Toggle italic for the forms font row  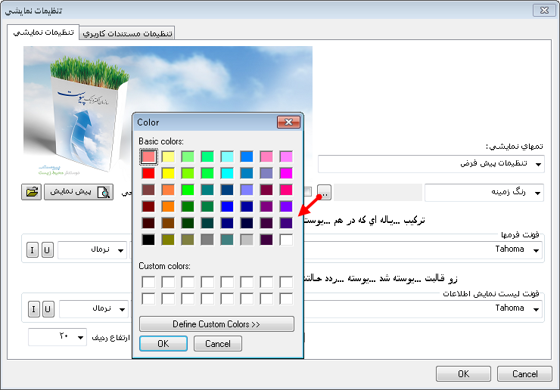tap(33, 250)
